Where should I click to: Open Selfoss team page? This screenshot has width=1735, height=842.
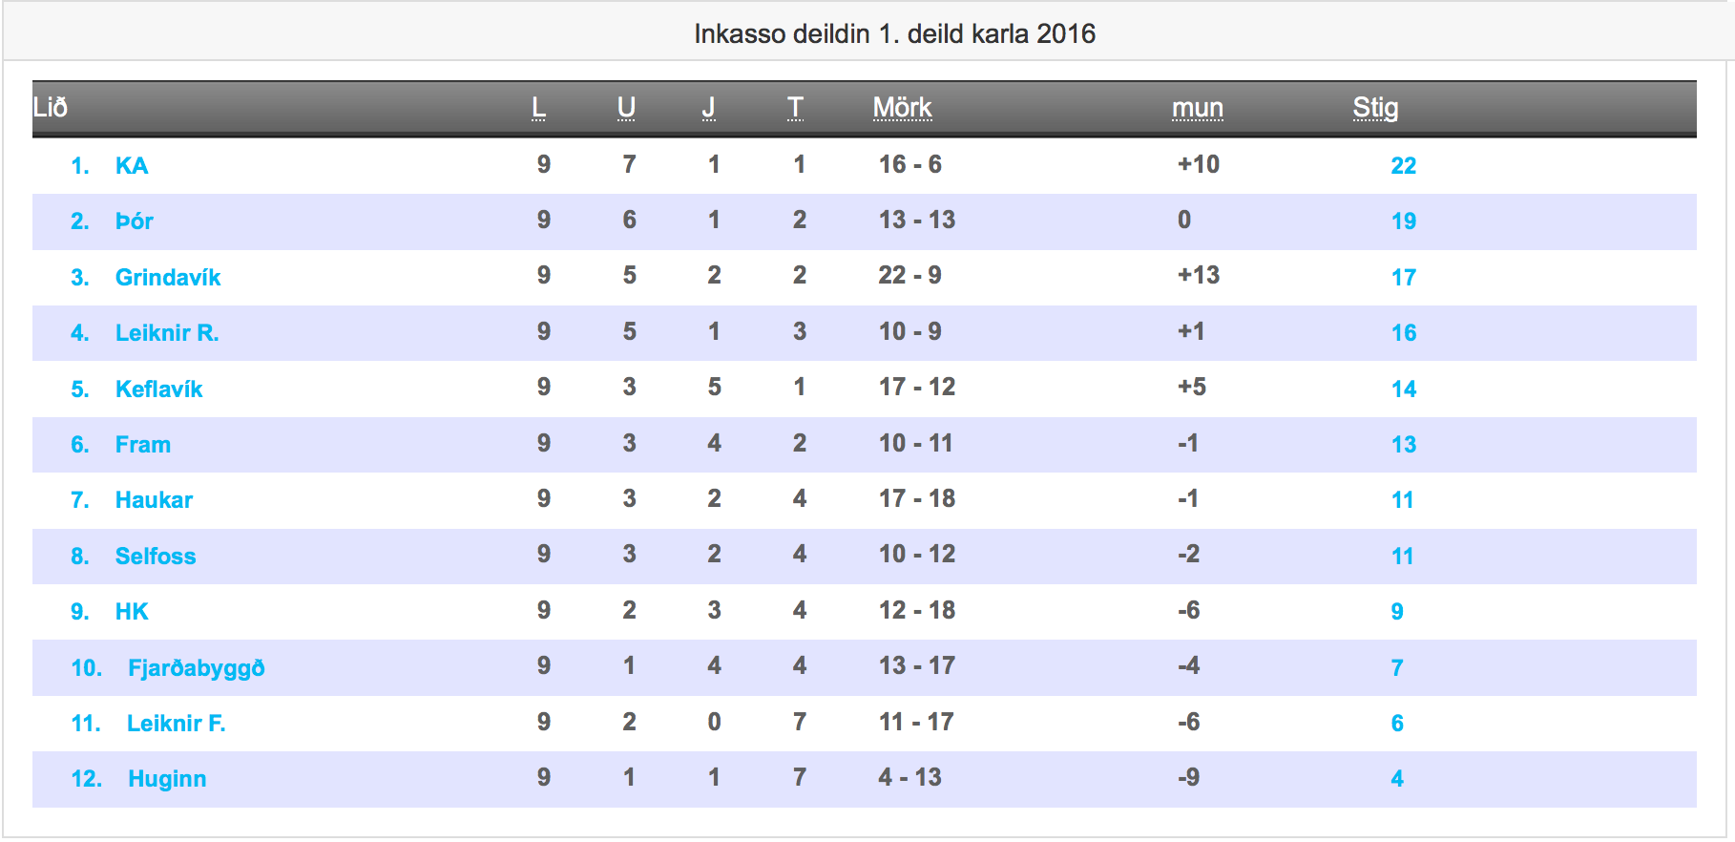tap(156, 557)
